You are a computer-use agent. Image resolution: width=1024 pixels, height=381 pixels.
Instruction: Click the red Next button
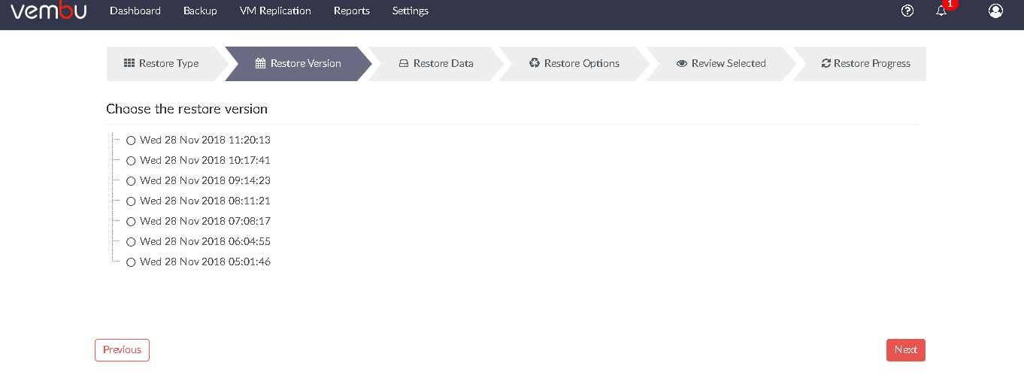tap(906, 349)
